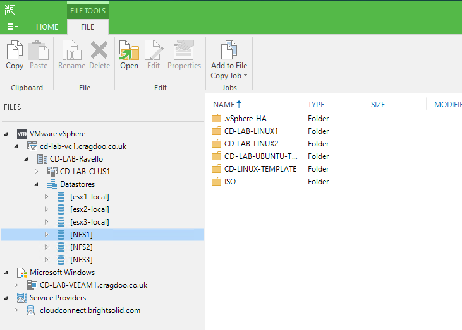
Task: Select the Datastores tree label
Action: tap(78, 184)
